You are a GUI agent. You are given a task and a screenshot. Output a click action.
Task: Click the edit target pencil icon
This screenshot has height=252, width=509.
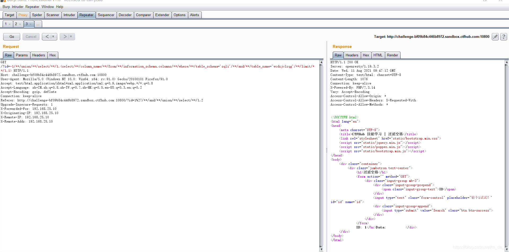click(495, 37)
